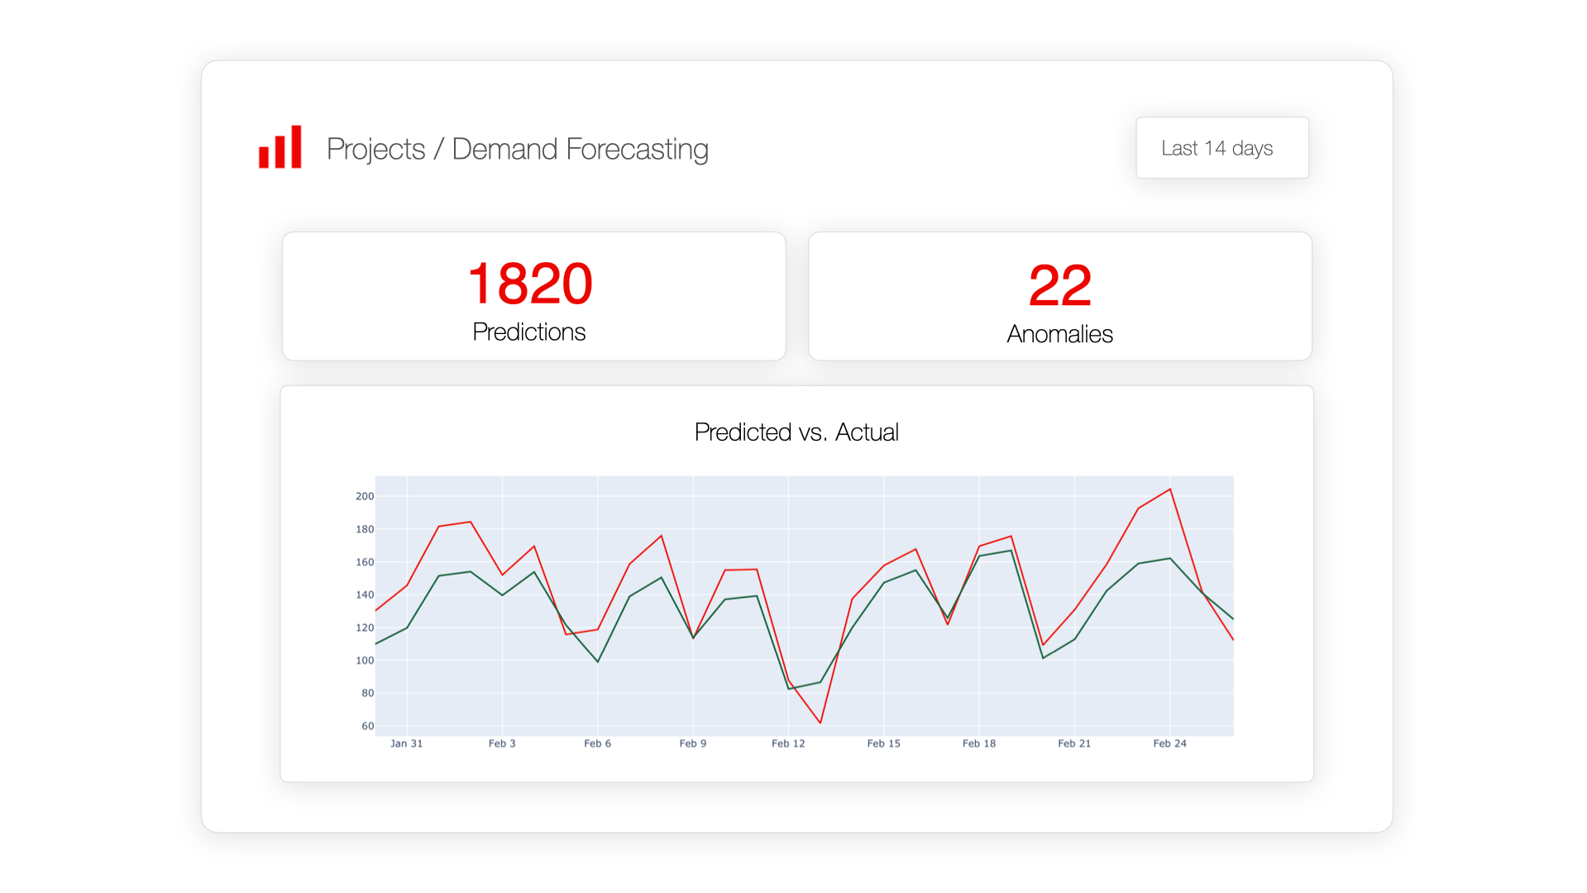The image size is (1587, 893).
Task: Click the smallest bar of the logo icon
Action: [265, 155]
